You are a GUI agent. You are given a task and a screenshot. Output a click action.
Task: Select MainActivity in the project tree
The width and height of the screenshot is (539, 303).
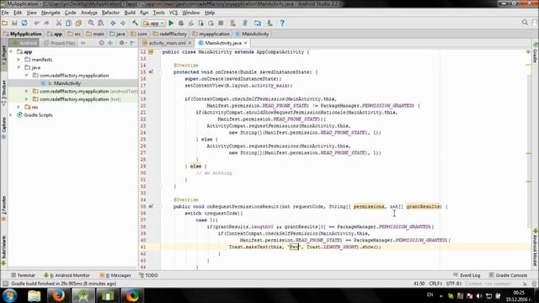67,83
